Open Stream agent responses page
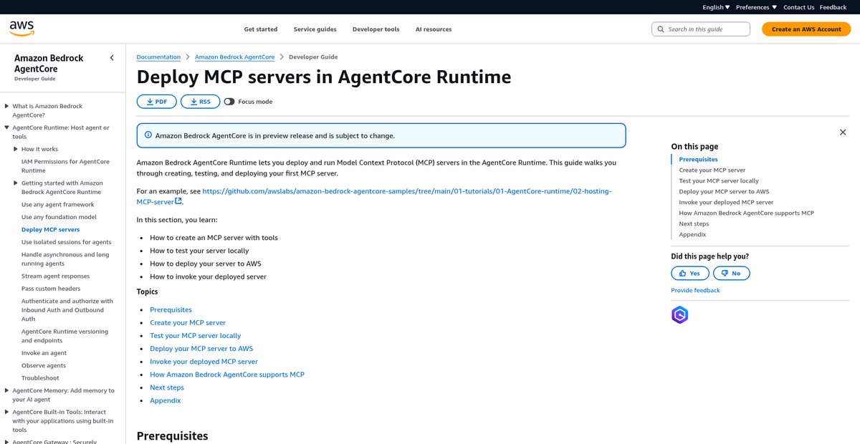Screen dimensions: 860x444 coord(55,276)
